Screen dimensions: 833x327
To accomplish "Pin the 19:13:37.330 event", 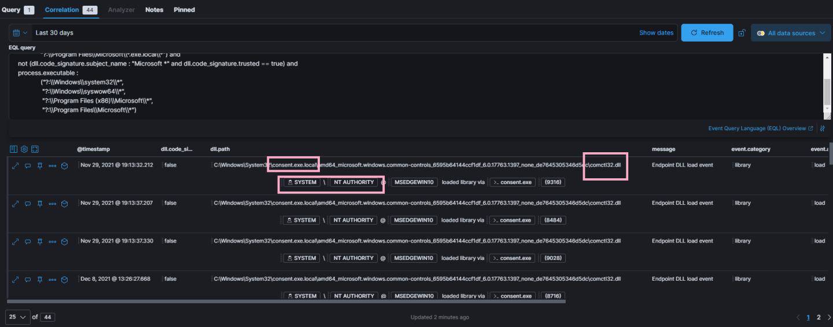I will point(40,241).
